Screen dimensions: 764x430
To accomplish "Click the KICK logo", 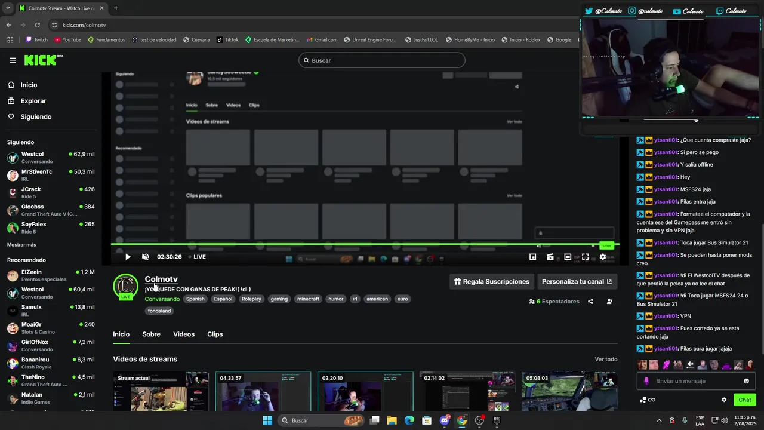I will 43,60.
